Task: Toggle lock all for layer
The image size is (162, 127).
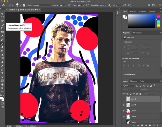Action: (x=140, y=94)
